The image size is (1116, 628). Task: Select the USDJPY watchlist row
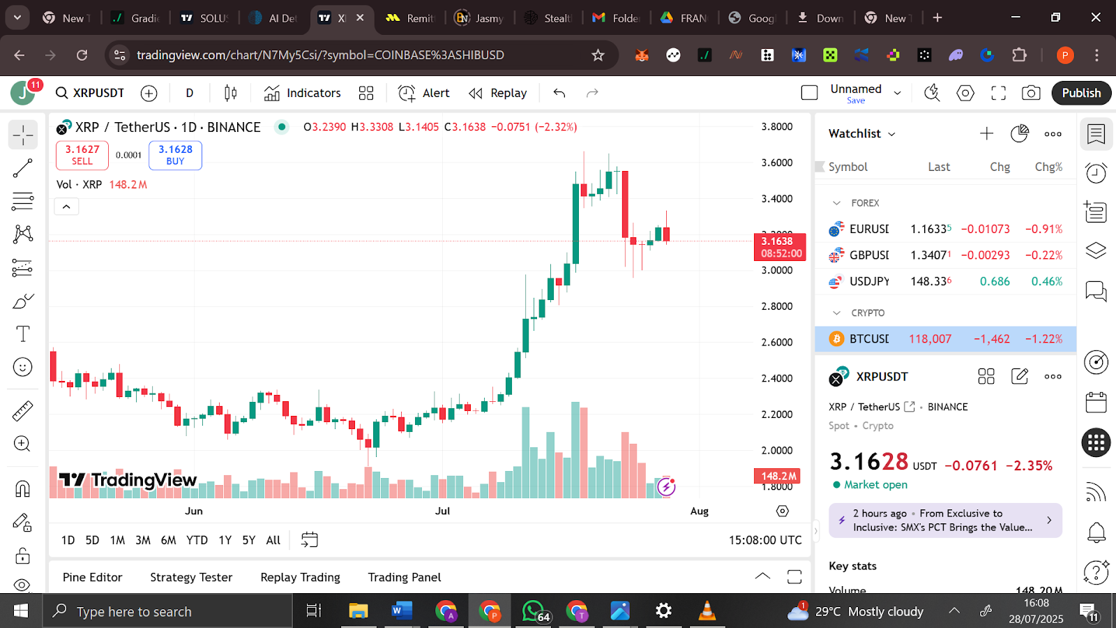[946, 282]
